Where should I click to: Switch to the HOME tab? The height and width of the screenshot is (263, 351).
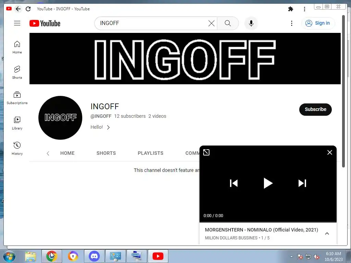(68, 153)
